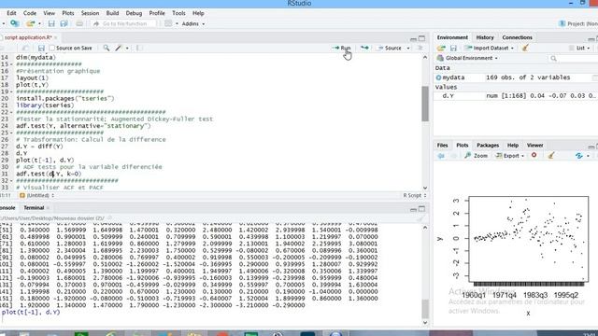Remove current plot red circle icon
The height and width of the screenshot is (336, 598).
534,156
